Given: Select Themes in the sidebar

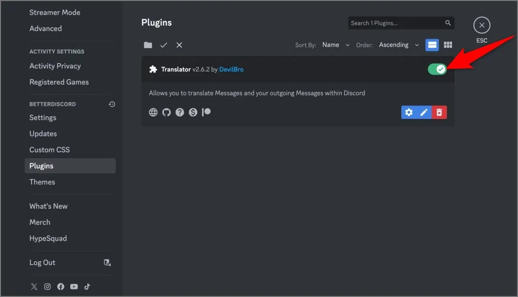Looking at the screenshot, I should pyautogui.click(x=42, y=182).
